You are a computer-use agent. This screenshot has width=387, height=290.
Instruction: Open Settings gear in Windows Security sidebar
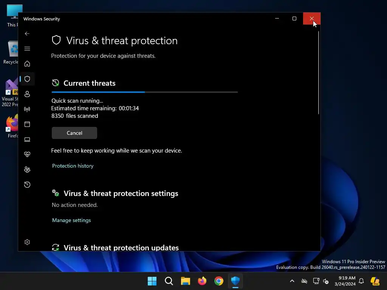[x=27, y=242]
